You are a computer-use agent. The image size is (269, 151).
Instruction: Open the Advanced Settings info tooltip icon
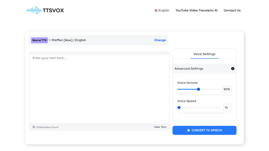coord(232,68)
